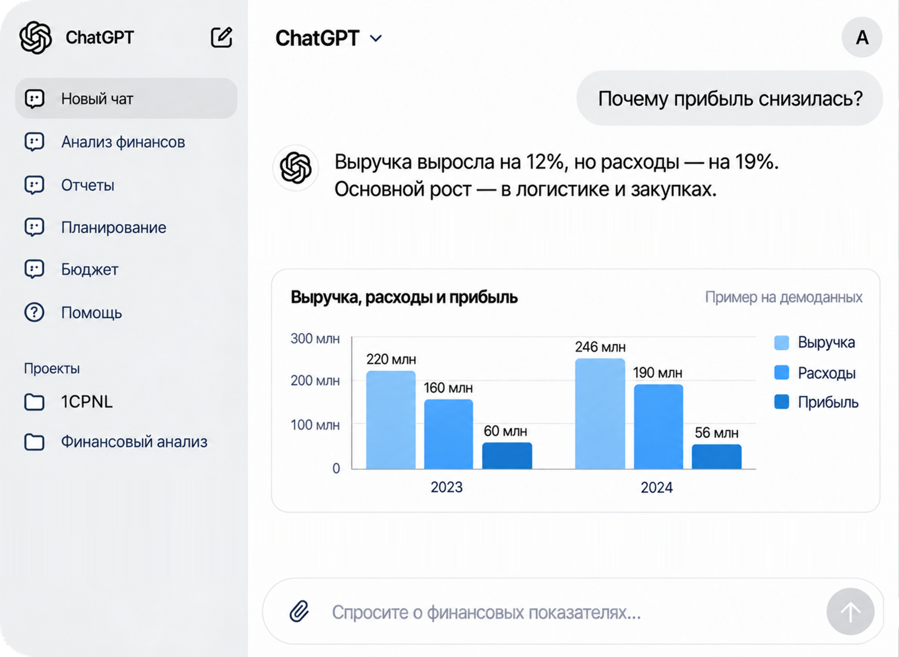Click the Выручка legend color swatch
The image size is (899, 657).
[x=782, y=342]
